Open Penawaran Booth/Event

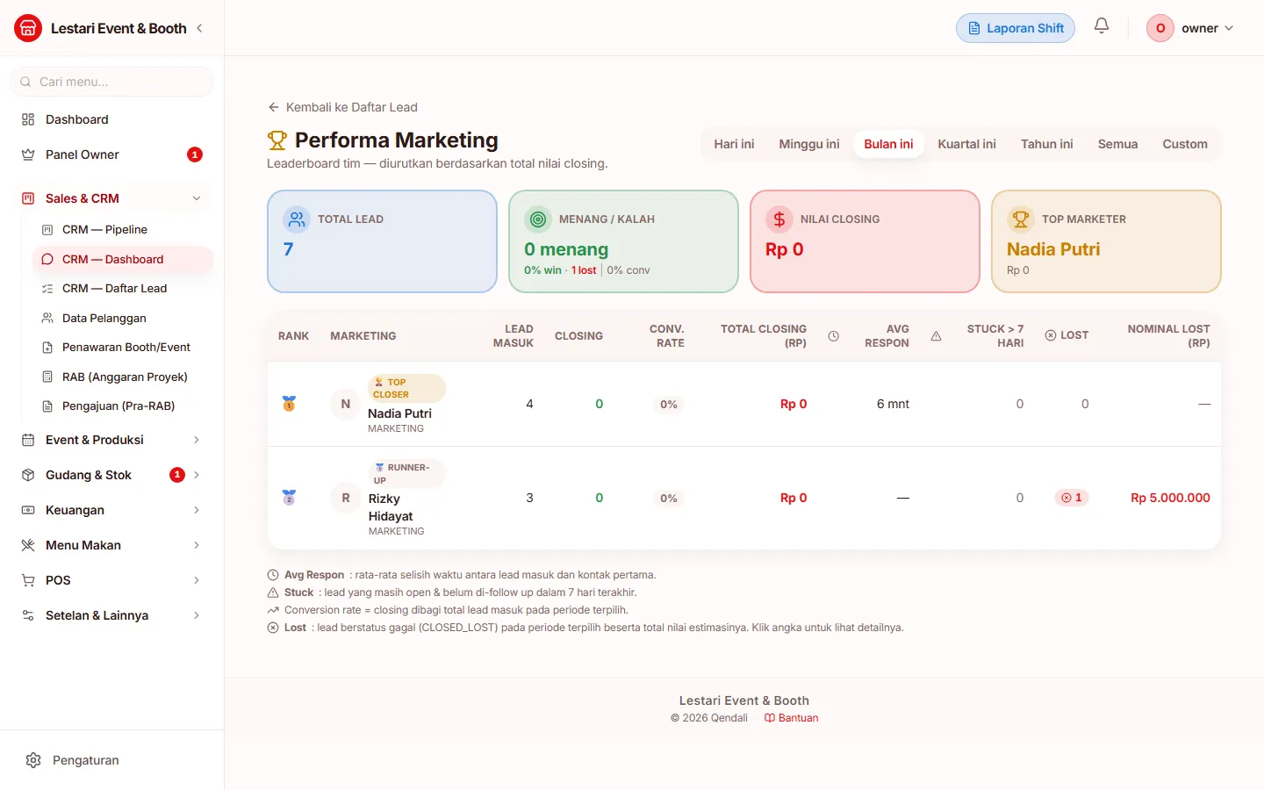[123, 347]
